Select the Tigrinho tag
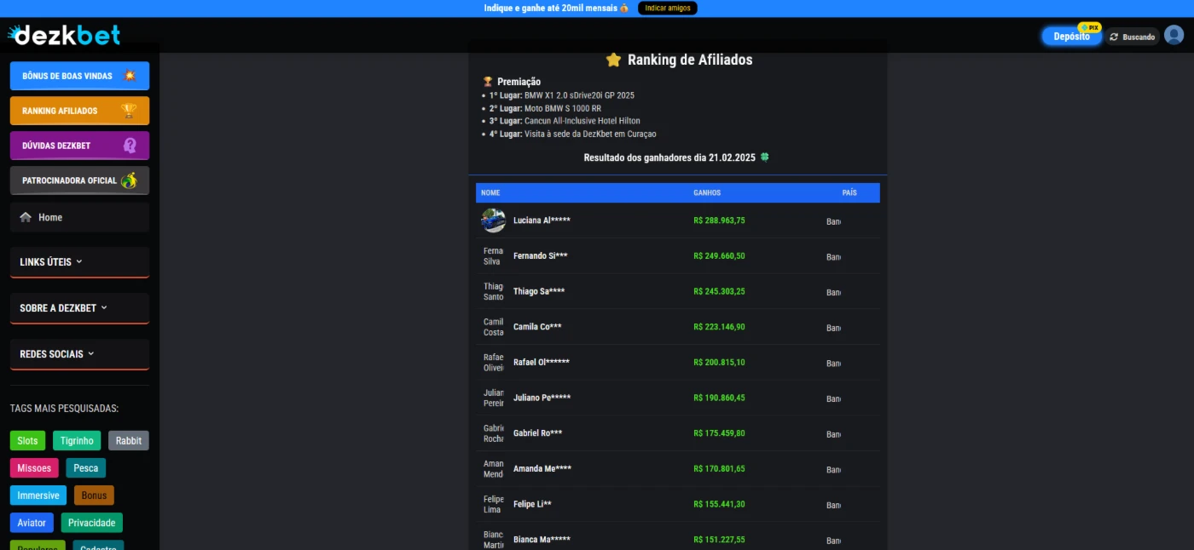This screenshot has width=1194, height=550. (77, 441)
